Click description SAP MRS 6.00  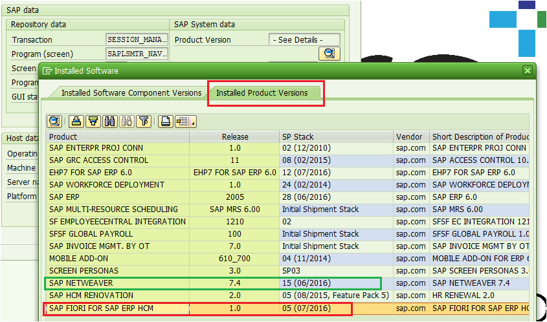point(480,209)
